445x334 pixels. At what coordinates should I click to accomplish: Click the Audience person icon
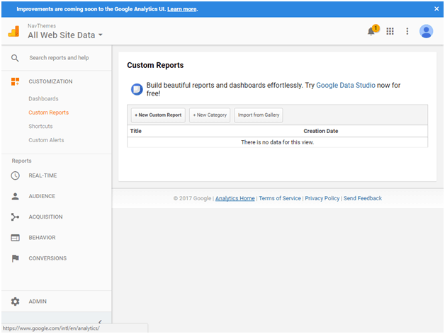16,196
